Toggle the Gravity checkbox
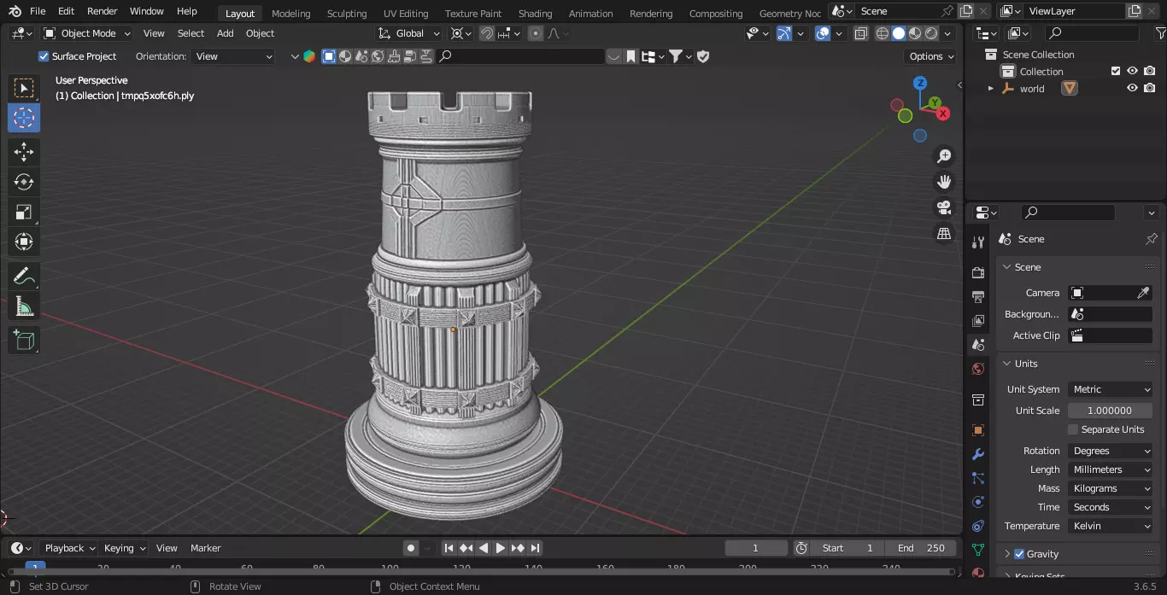Viewport: 1167px width, 595px height. (x=1018, y=554)
